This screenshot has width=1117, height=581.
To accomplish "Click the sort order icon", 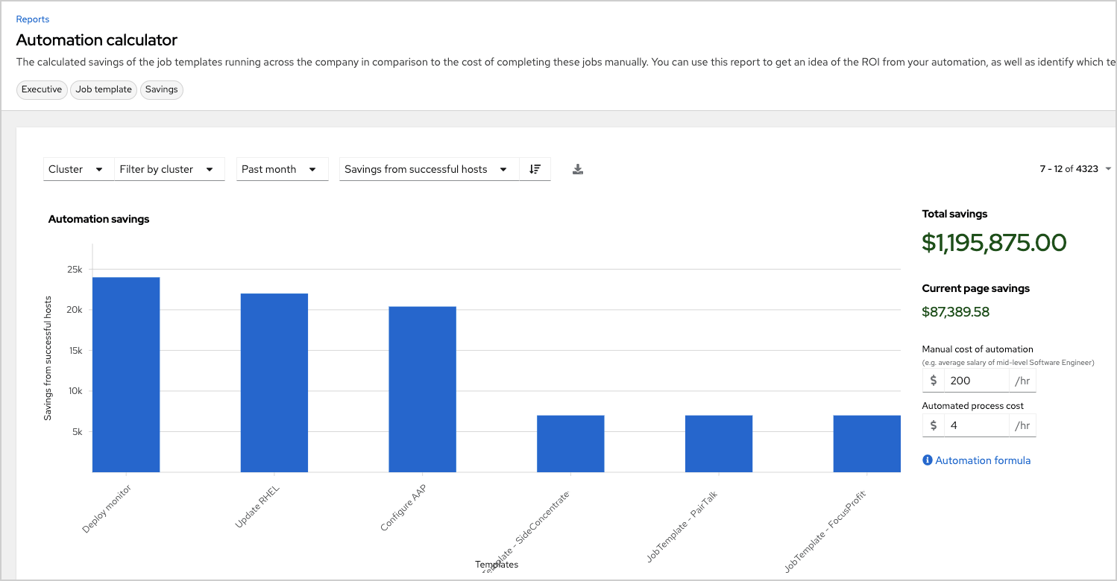I will click(535, 169).
